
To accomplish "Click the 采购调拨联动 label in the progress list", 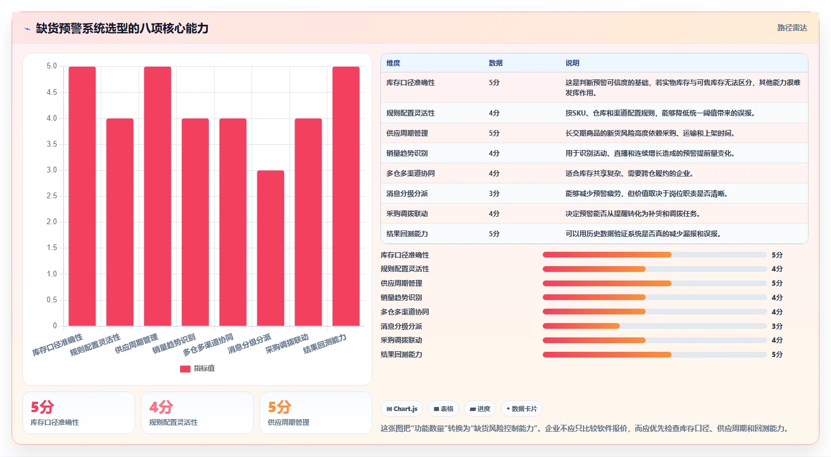I will [401, 340].
